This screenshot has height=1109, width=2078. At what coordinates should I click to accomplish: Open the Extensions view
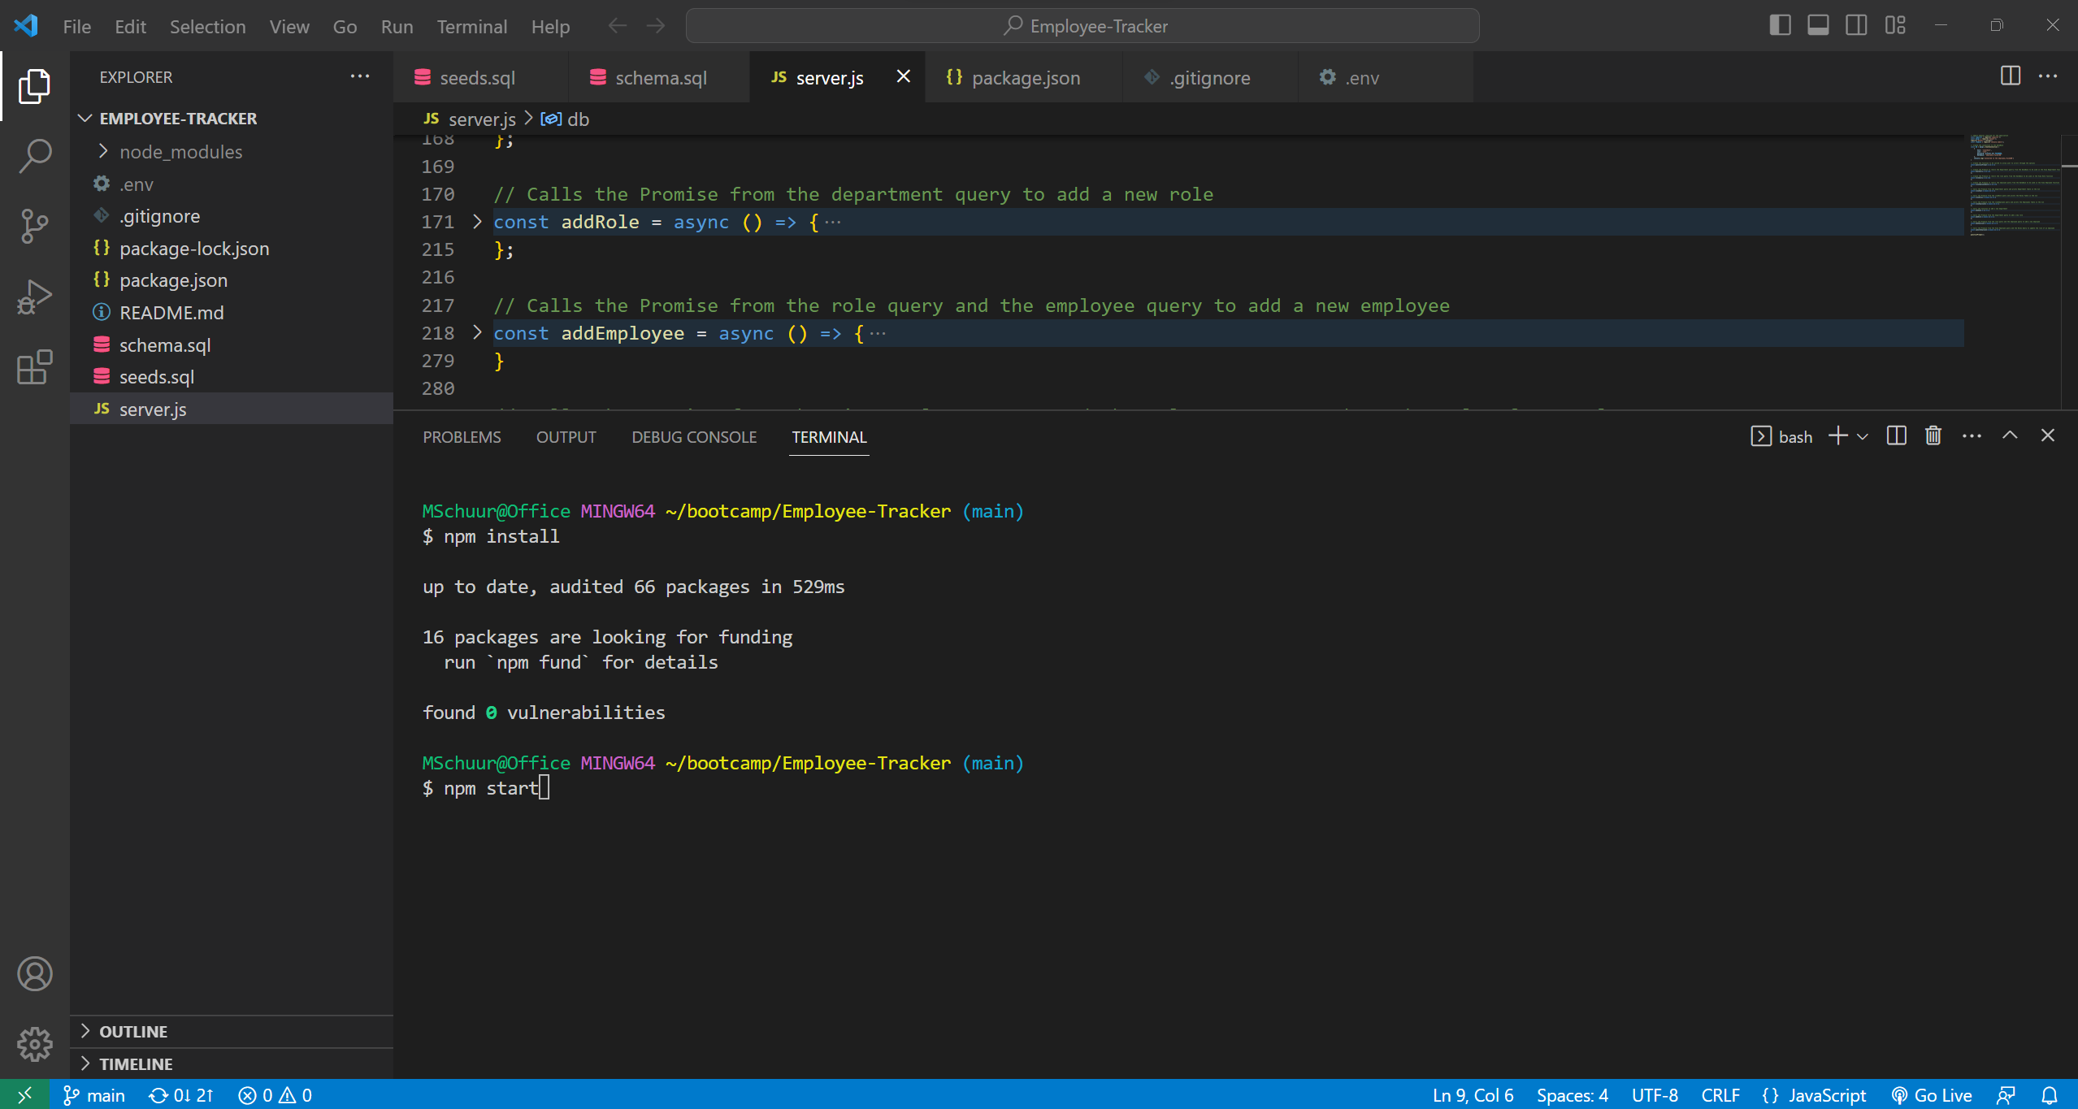click(33, 367)
